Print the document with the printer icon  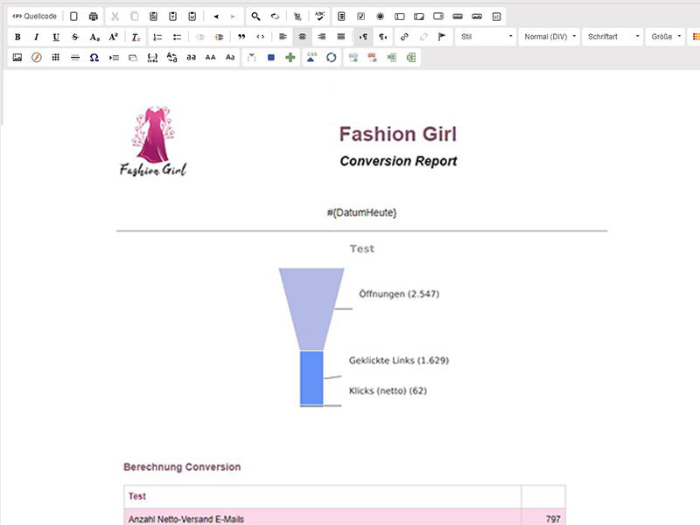coord(94,17)
